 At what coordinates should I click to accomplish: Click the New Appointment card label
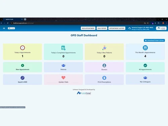coord(23,70)
